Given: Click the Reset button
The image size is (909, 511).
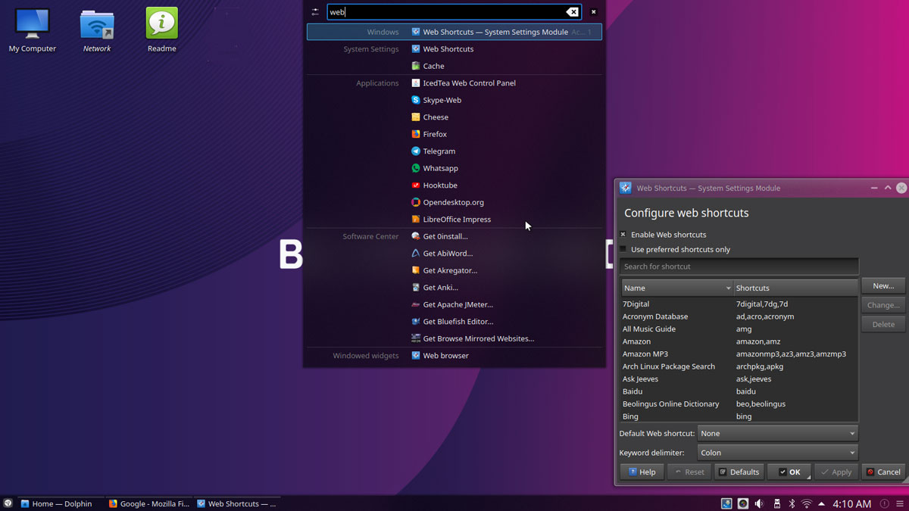Looking at the screenshot, I should coord(689,472).
